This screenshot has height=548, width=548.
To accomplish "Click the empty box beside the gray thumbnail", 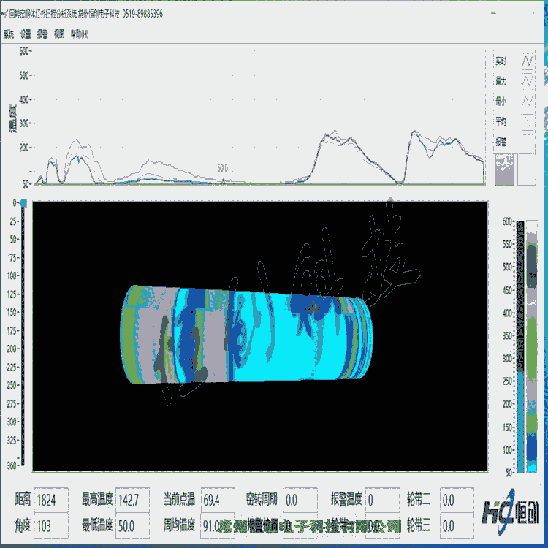I will [x=526, y=170].
